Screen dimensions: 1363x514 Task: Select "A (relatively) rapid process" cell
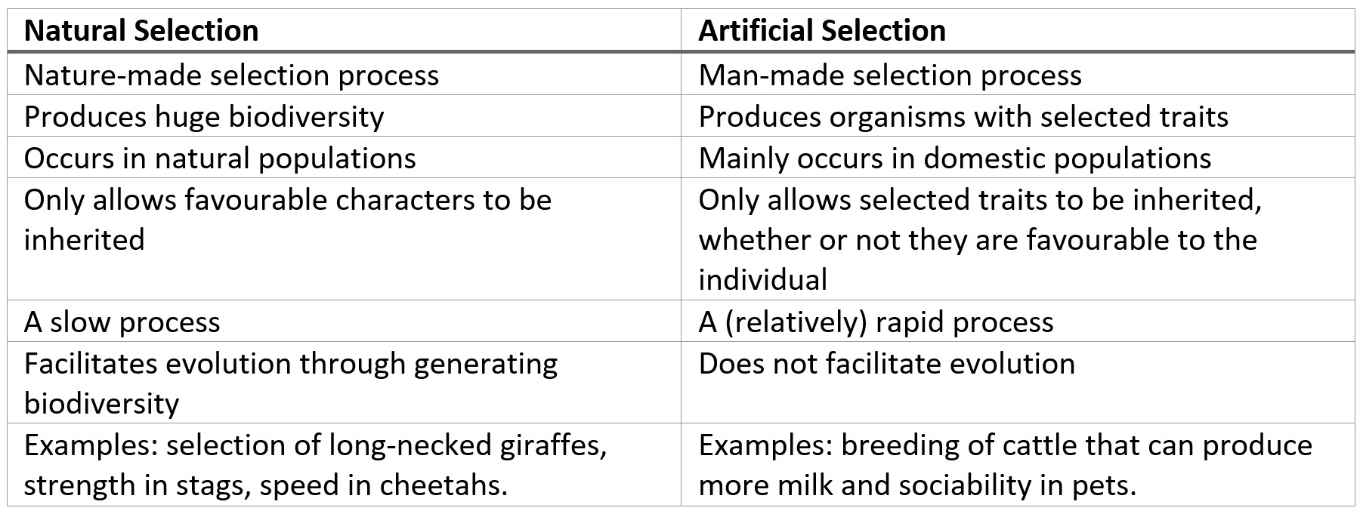(876, 322)
